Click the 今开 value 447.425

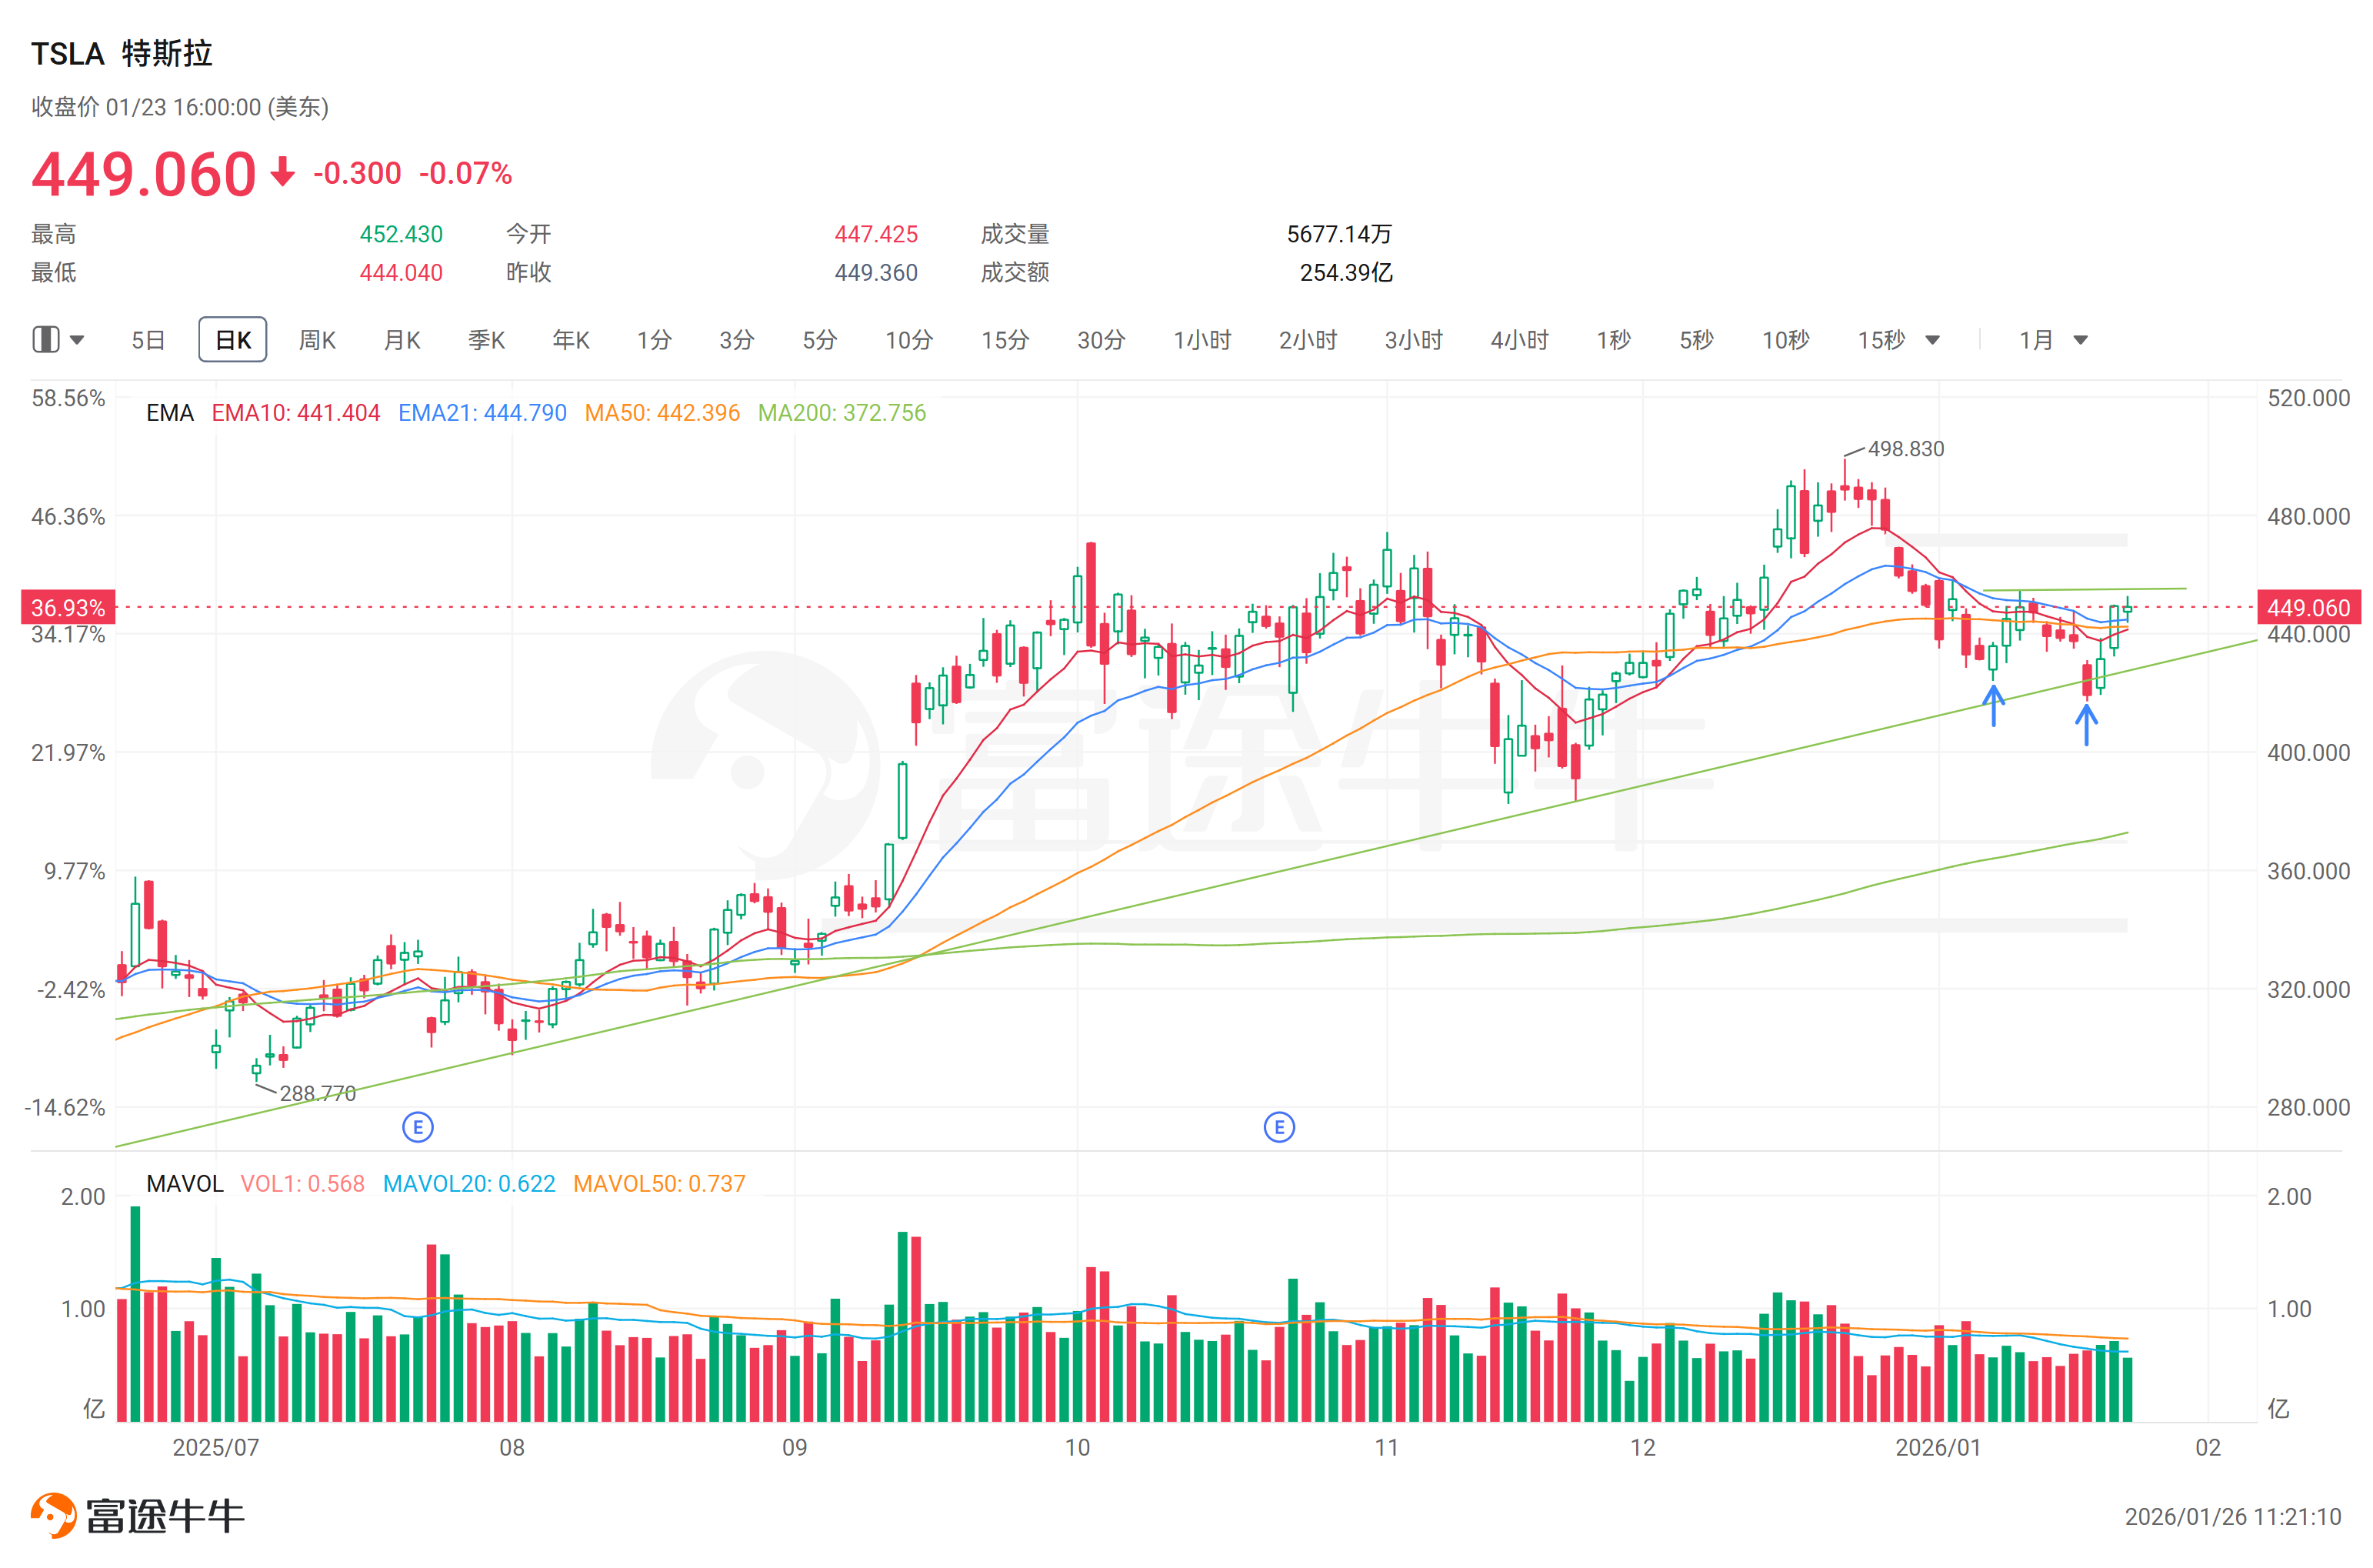[x=875, y=234]
